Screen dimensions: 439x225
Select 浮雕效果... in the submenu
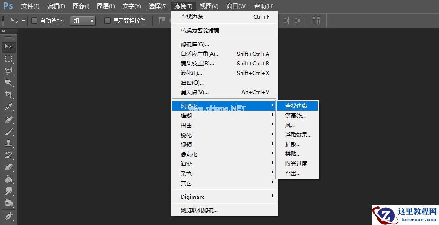click(x=297, y=134)
